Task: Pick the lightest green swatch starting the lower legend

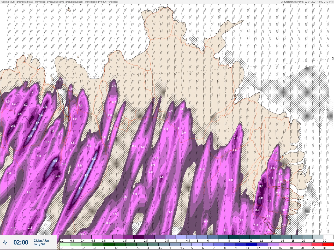Action: tap(65, 245)
